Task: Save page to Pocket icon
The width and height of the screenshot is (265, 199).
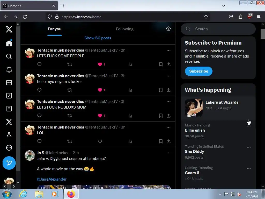Action: click(x=231, y=17)
